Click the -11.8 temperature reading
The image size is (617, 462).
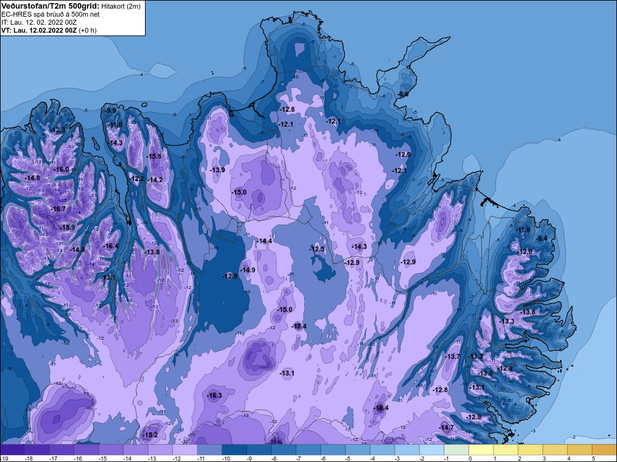[x=115, y=125]
